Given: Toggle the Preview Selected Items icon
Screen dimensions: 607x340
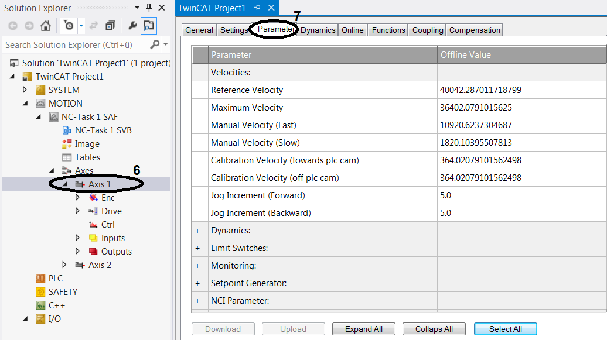Looking at the screenshot, I should click(149, 26).
